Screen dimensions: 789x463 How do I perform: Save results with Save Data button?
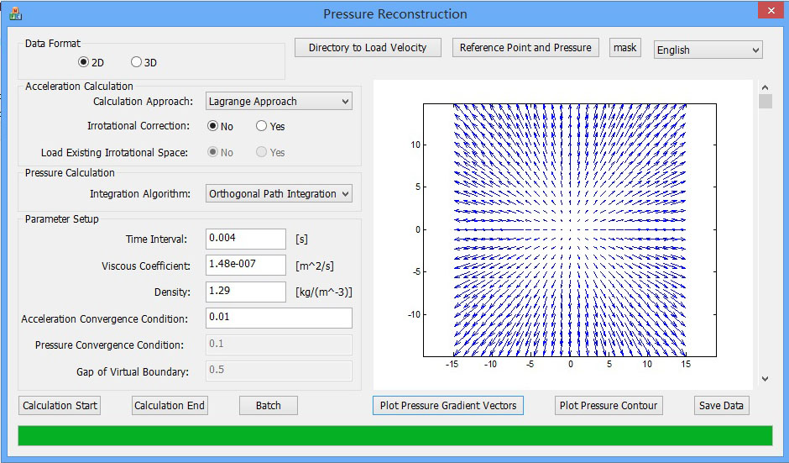[x=721, y=405]
